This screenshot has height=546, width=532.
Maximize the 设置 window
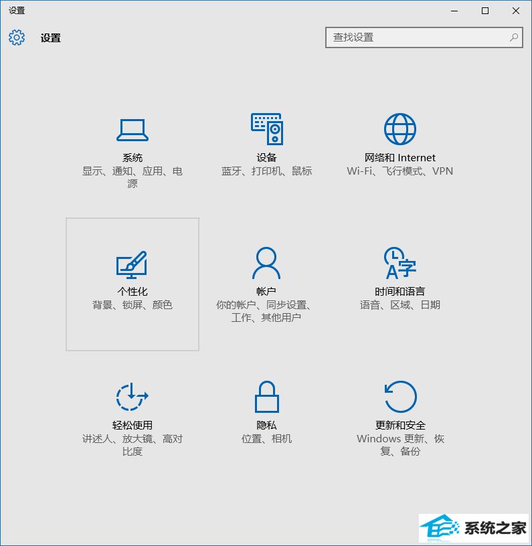click(485, 11)
